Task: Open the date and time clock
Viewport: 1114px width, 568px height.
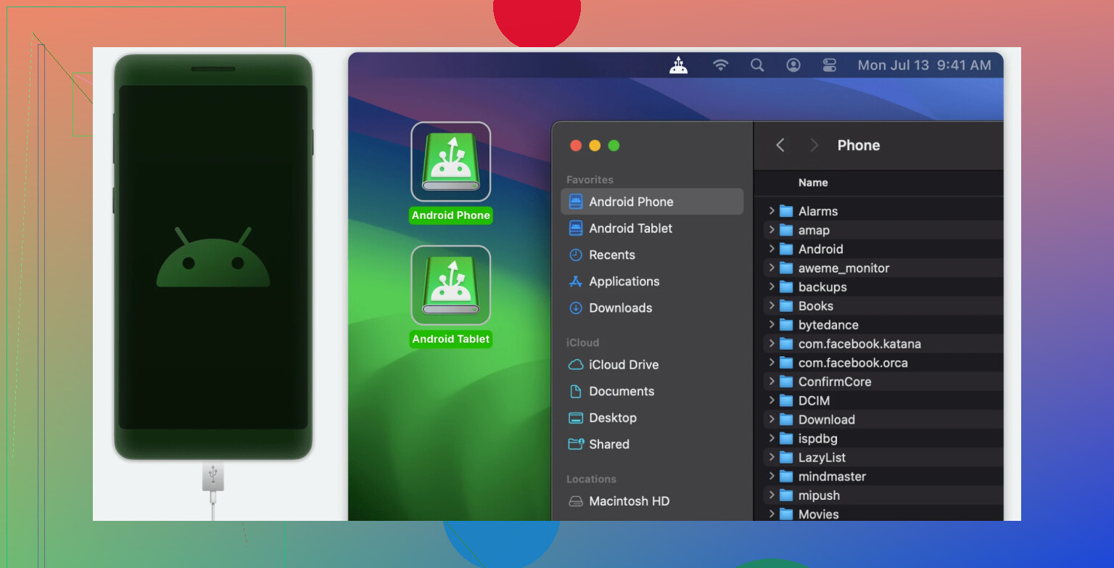Action: (x=924, y=65)
